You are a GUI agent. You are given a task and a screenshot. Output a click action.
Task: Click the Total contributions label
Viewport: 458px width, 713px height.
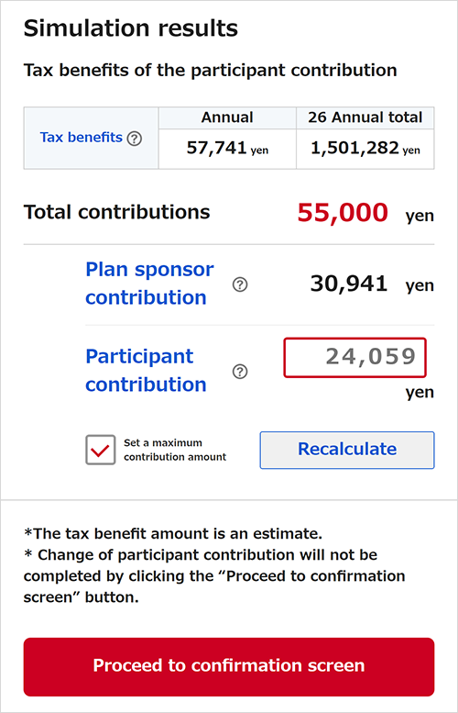(x=116, y=212)
